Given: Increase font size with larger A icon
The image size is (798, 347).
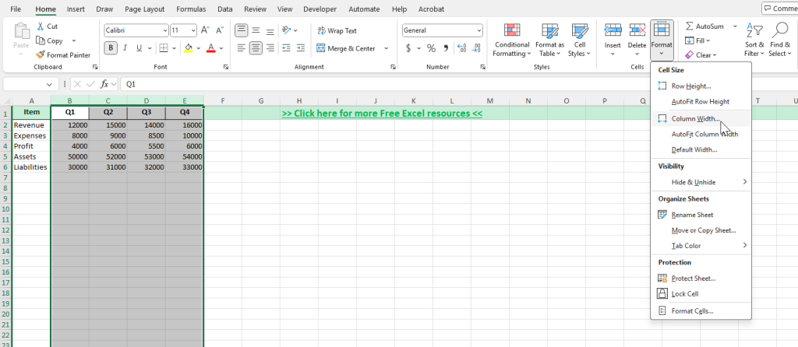Looking at the screenshot, I should [x=205, y=30].
